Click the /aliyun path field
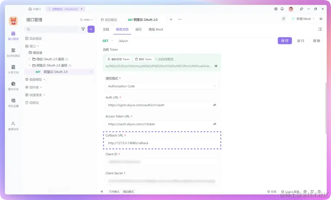Viewport: 331px width, 200px height. [x=123, y=41]
